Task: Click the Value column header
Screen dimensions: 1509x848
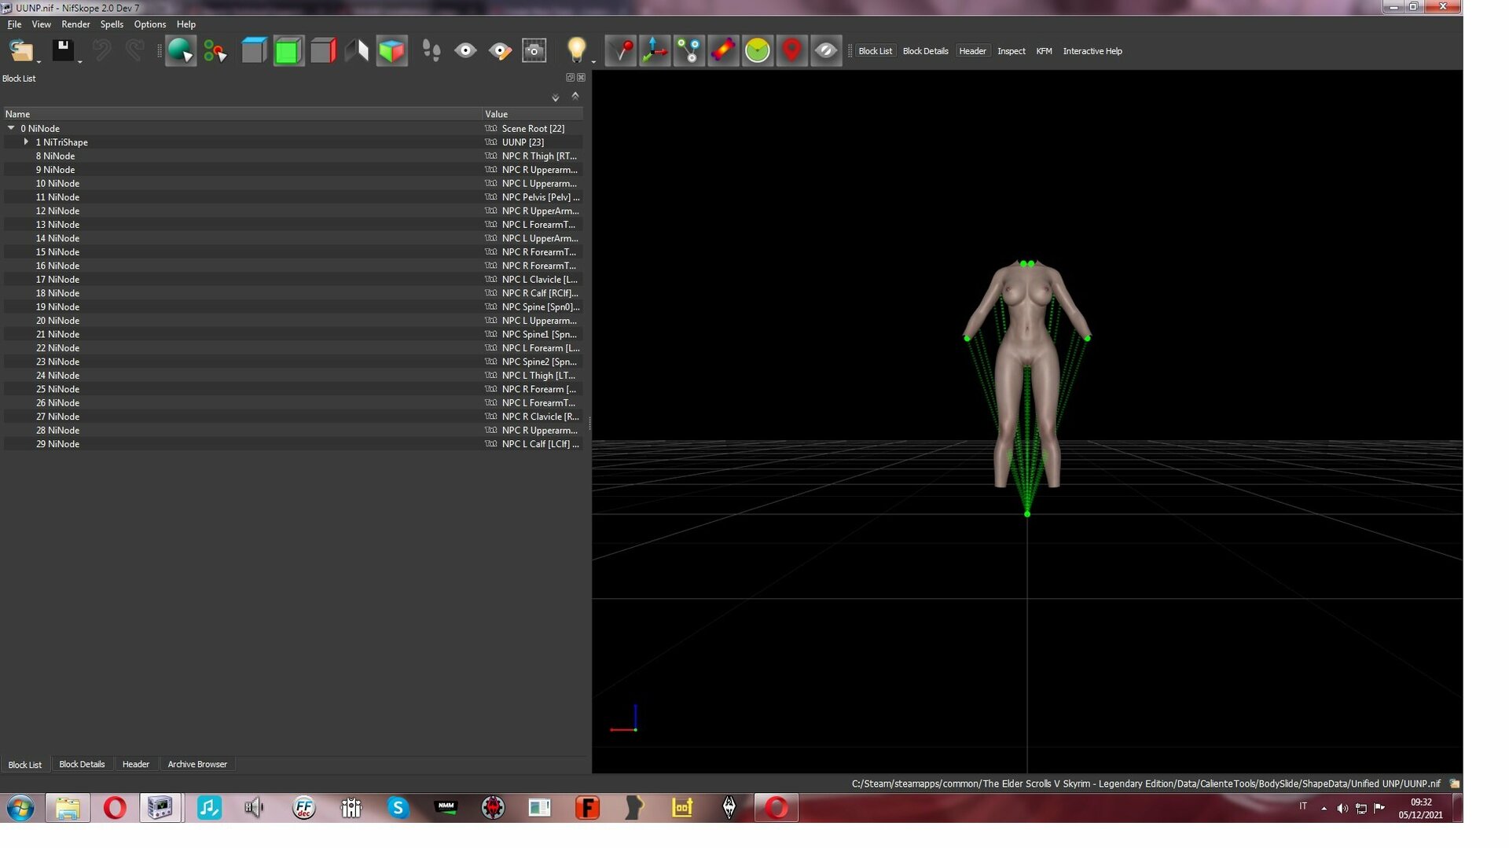Action: [533, 114]
